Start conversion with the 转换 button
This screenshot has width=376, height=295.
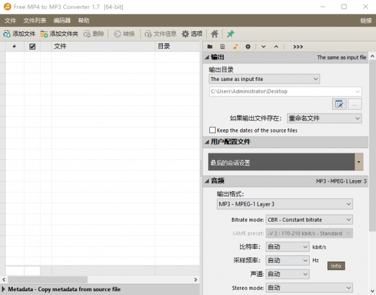[124, 34]
